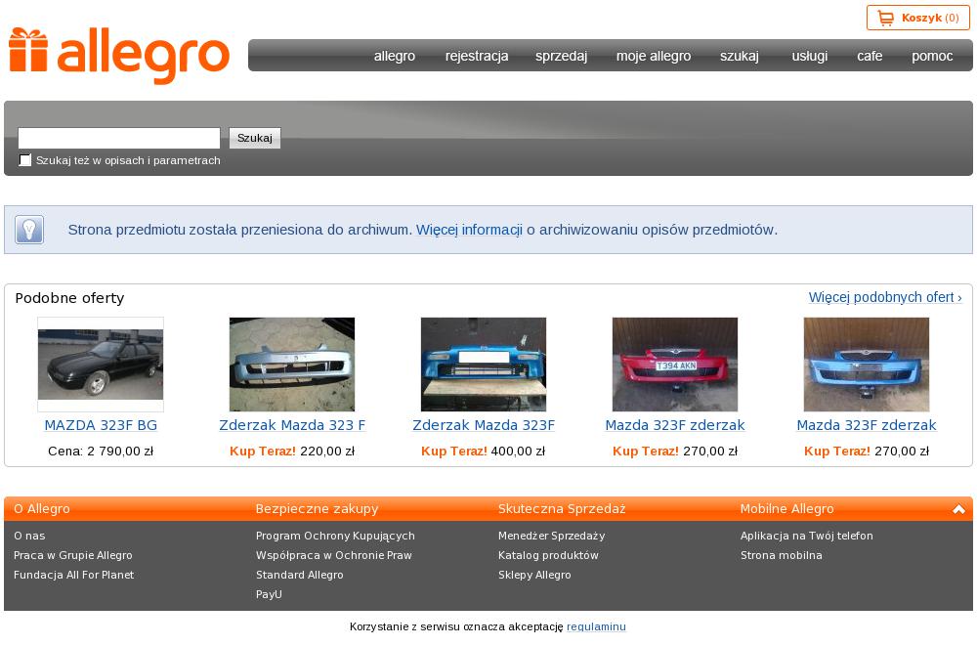This screenshot has height=646, width=977.
Task: Choose szukaj in the navigation bar
Action: pos(739,56)
